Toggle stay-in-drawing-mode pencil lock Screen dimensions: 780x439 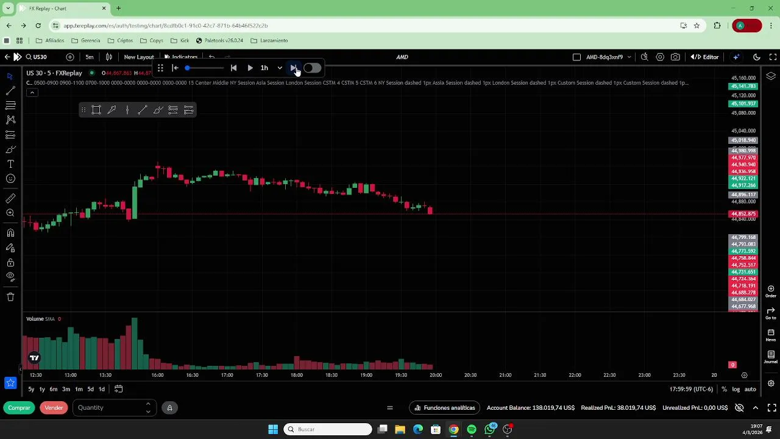(10, 248)
